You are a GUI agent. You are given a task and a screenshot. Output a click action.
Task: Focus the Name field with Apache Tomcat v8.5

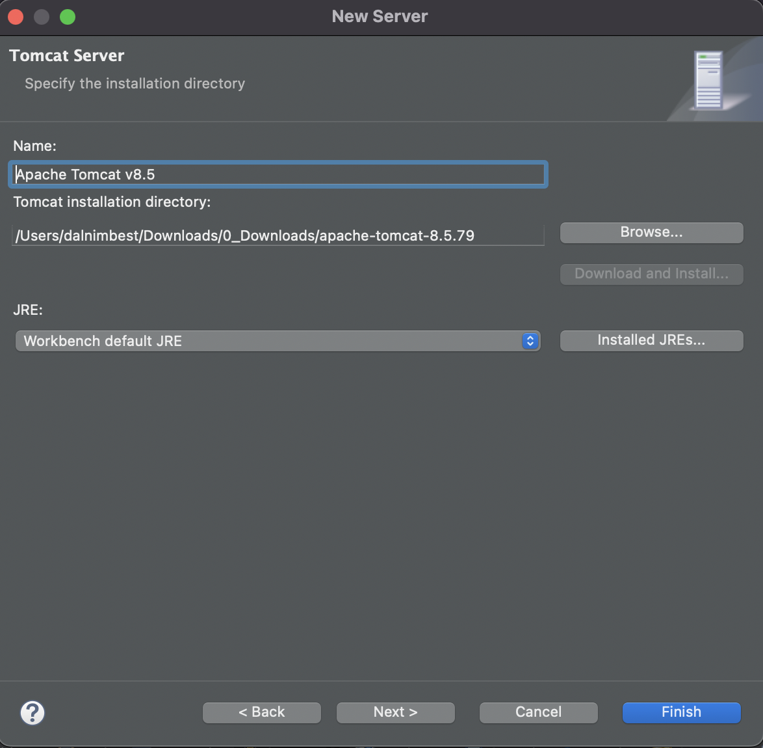(278, 174)
